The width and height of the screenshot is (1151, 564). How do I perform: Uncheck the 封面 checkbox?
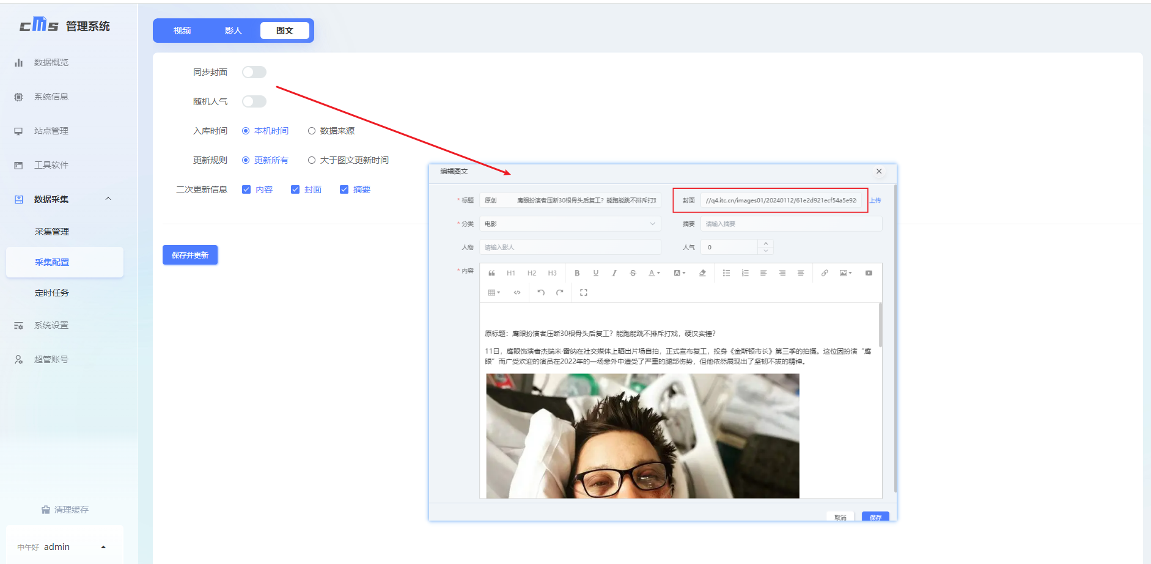(295, 189)
